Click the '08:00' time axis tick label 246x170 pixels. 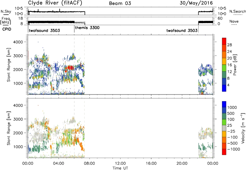pos(89,164)
